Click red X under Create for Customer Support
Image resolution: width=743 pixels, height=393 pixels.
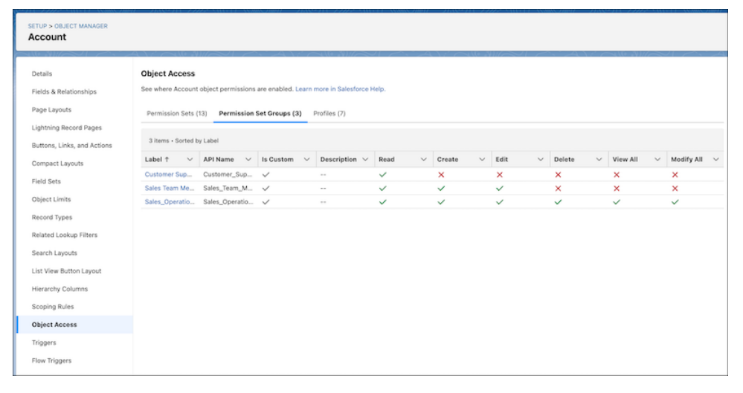pyautogui.click(x=441, y=175)
